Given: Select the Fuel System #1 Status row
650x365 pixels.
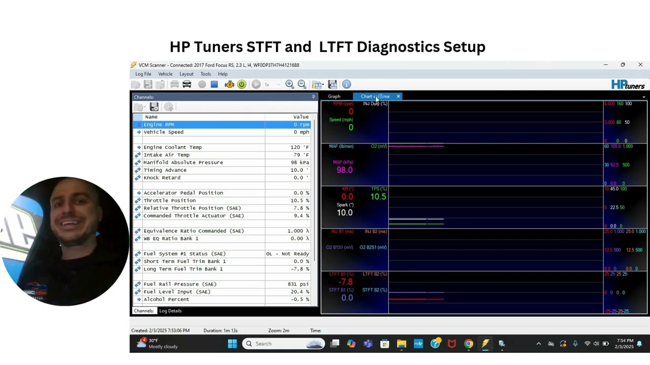Looking at the screenshot, I should pos(222,253).
